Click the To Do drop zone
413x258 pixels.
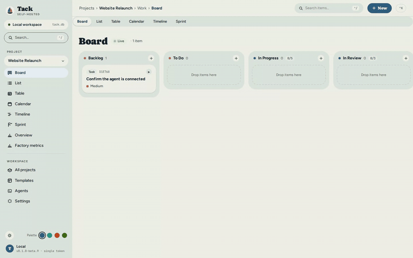(x=204, y=75)
